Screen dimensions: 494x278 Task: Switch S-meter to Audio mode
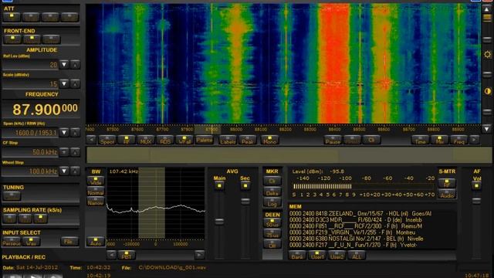coord(447,194)
